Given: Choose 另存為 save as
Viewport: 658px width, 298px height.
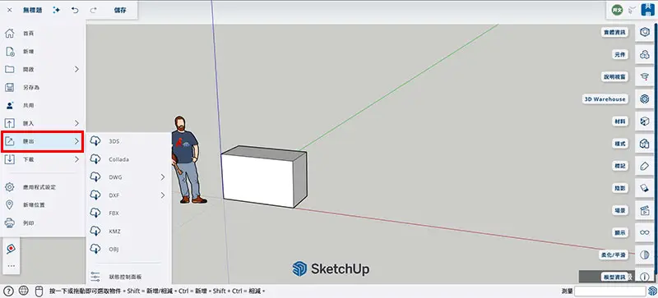Looking at the screenshot, I should tap(43, 87).
